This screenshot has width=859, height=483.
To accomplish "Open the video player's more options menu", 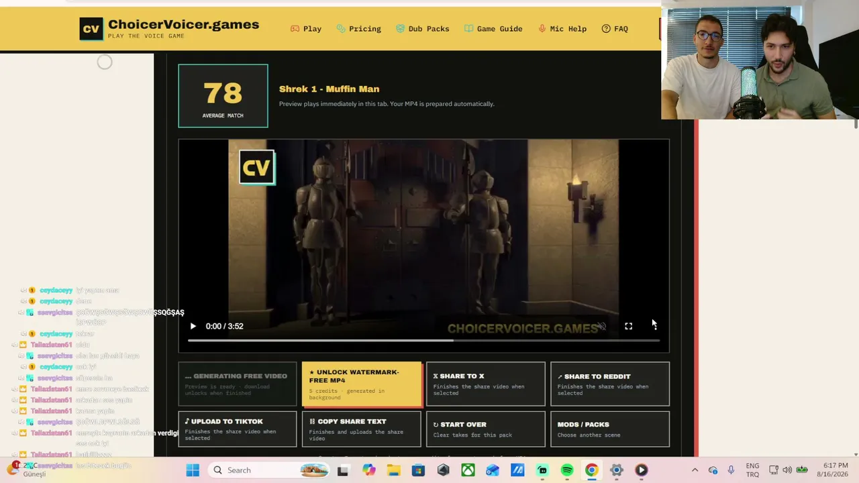I will pos(654,326).
